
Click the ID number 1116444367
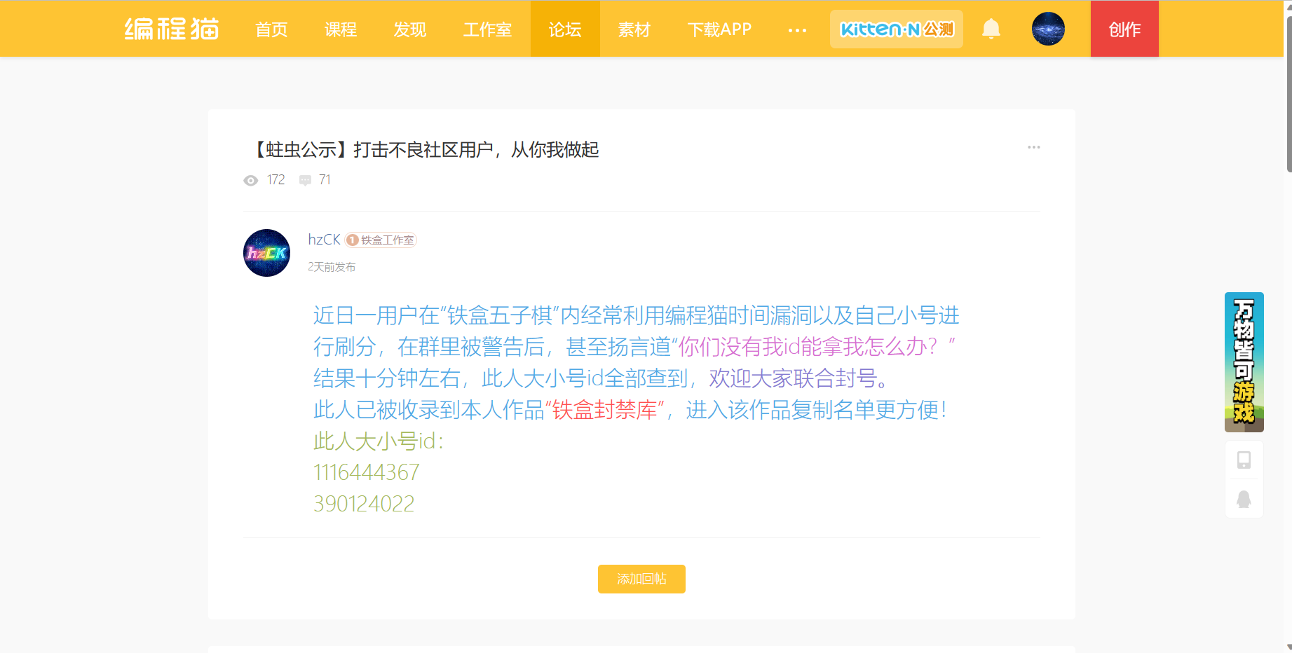pyautogui.click(x=367, y=472)
